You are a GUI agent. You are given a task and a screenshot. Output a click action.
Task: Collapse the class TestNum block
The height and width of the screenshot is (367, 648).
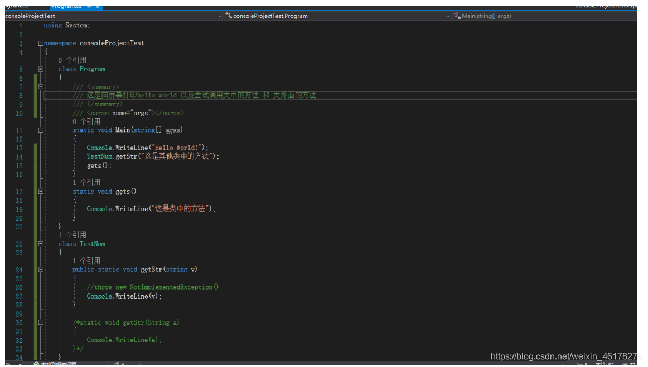[41, 244]
